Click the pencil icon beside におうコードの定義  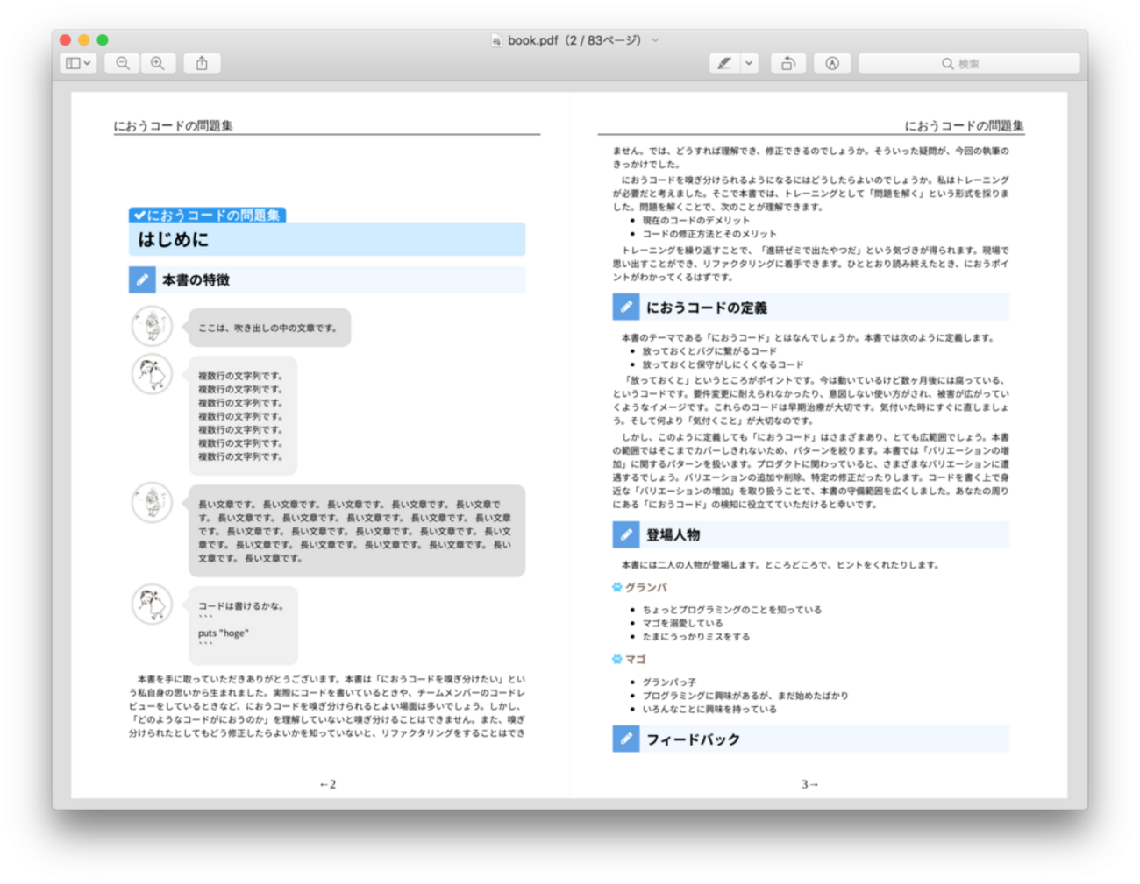[x=626, y=308]
